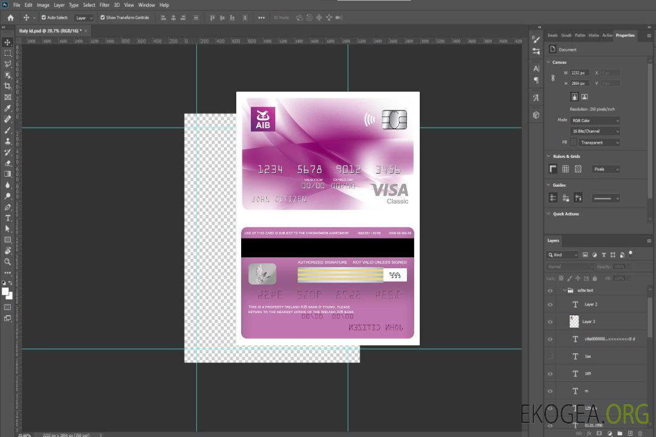Open the Layers panel menu button
The height and width of the screenshot is (437, 656).
(649, 241)
